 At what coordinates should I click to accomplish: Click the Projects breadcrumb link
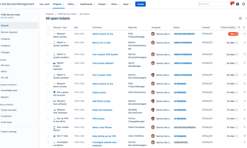[50, 14]
